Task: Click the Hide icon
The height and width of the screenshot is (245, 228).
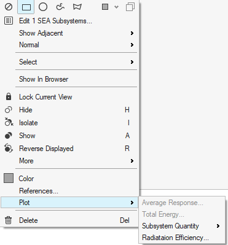Action: (9, 110)
